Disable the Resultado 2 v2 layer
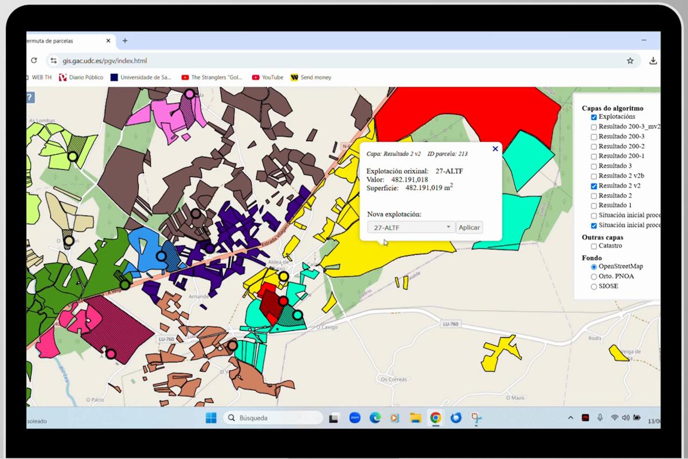Image resolution: width=688 pixels, height=459 pixels. pos(594,186)
